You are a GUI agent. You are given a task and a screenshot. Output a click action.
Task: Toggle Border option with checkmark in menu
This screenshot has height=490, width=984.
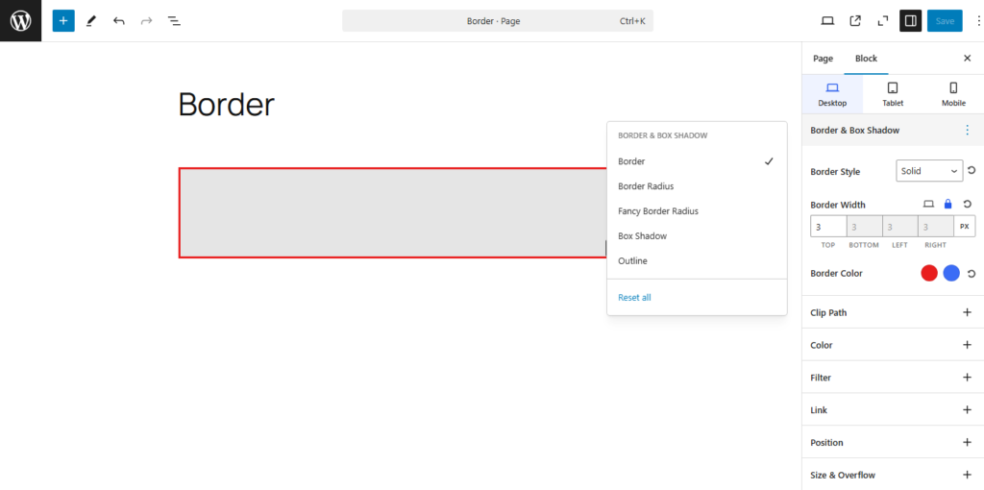(697, 161)
